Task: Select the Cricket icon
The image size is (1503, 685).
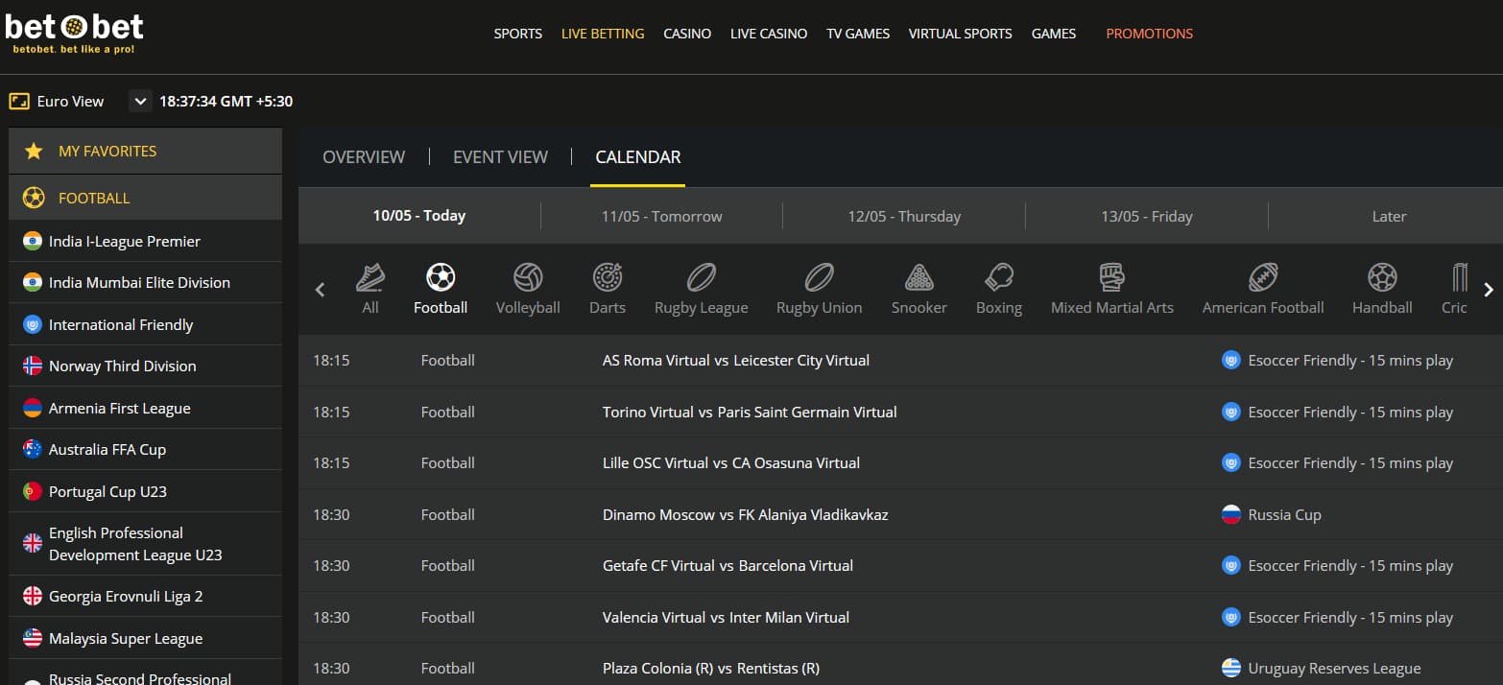Action: pyautogui.click(x=1459, y=278)
